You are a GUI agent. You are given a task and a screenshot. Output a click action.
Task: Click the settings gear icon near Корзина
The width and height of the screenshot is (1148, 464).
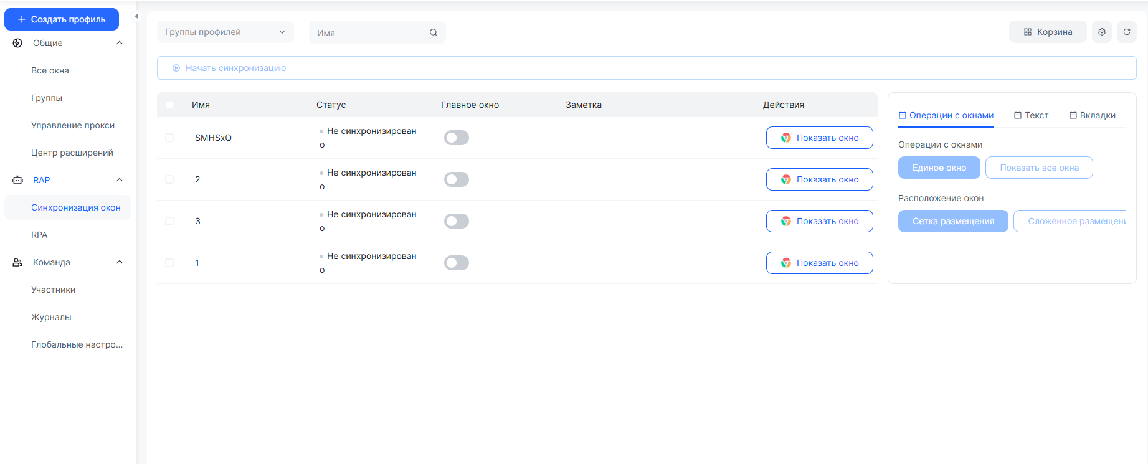coord(1101,32)
